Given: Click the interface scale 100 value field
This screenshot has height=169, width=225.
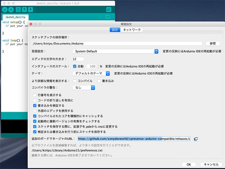Looking at the screenshot, I should point(92,66).
